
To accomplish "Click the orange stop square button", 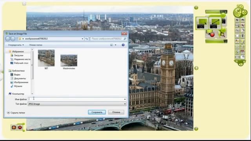I will pos(14,127).
